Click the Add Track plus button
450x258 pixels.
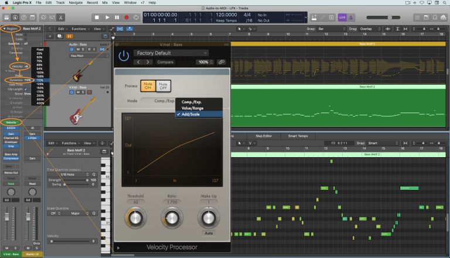pyautogui.click(x=50, y=36)
